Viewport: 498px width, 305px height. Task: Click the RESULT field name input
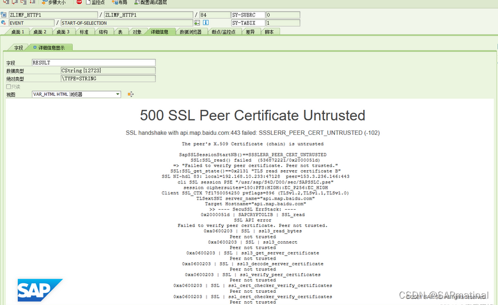(94, 63)
